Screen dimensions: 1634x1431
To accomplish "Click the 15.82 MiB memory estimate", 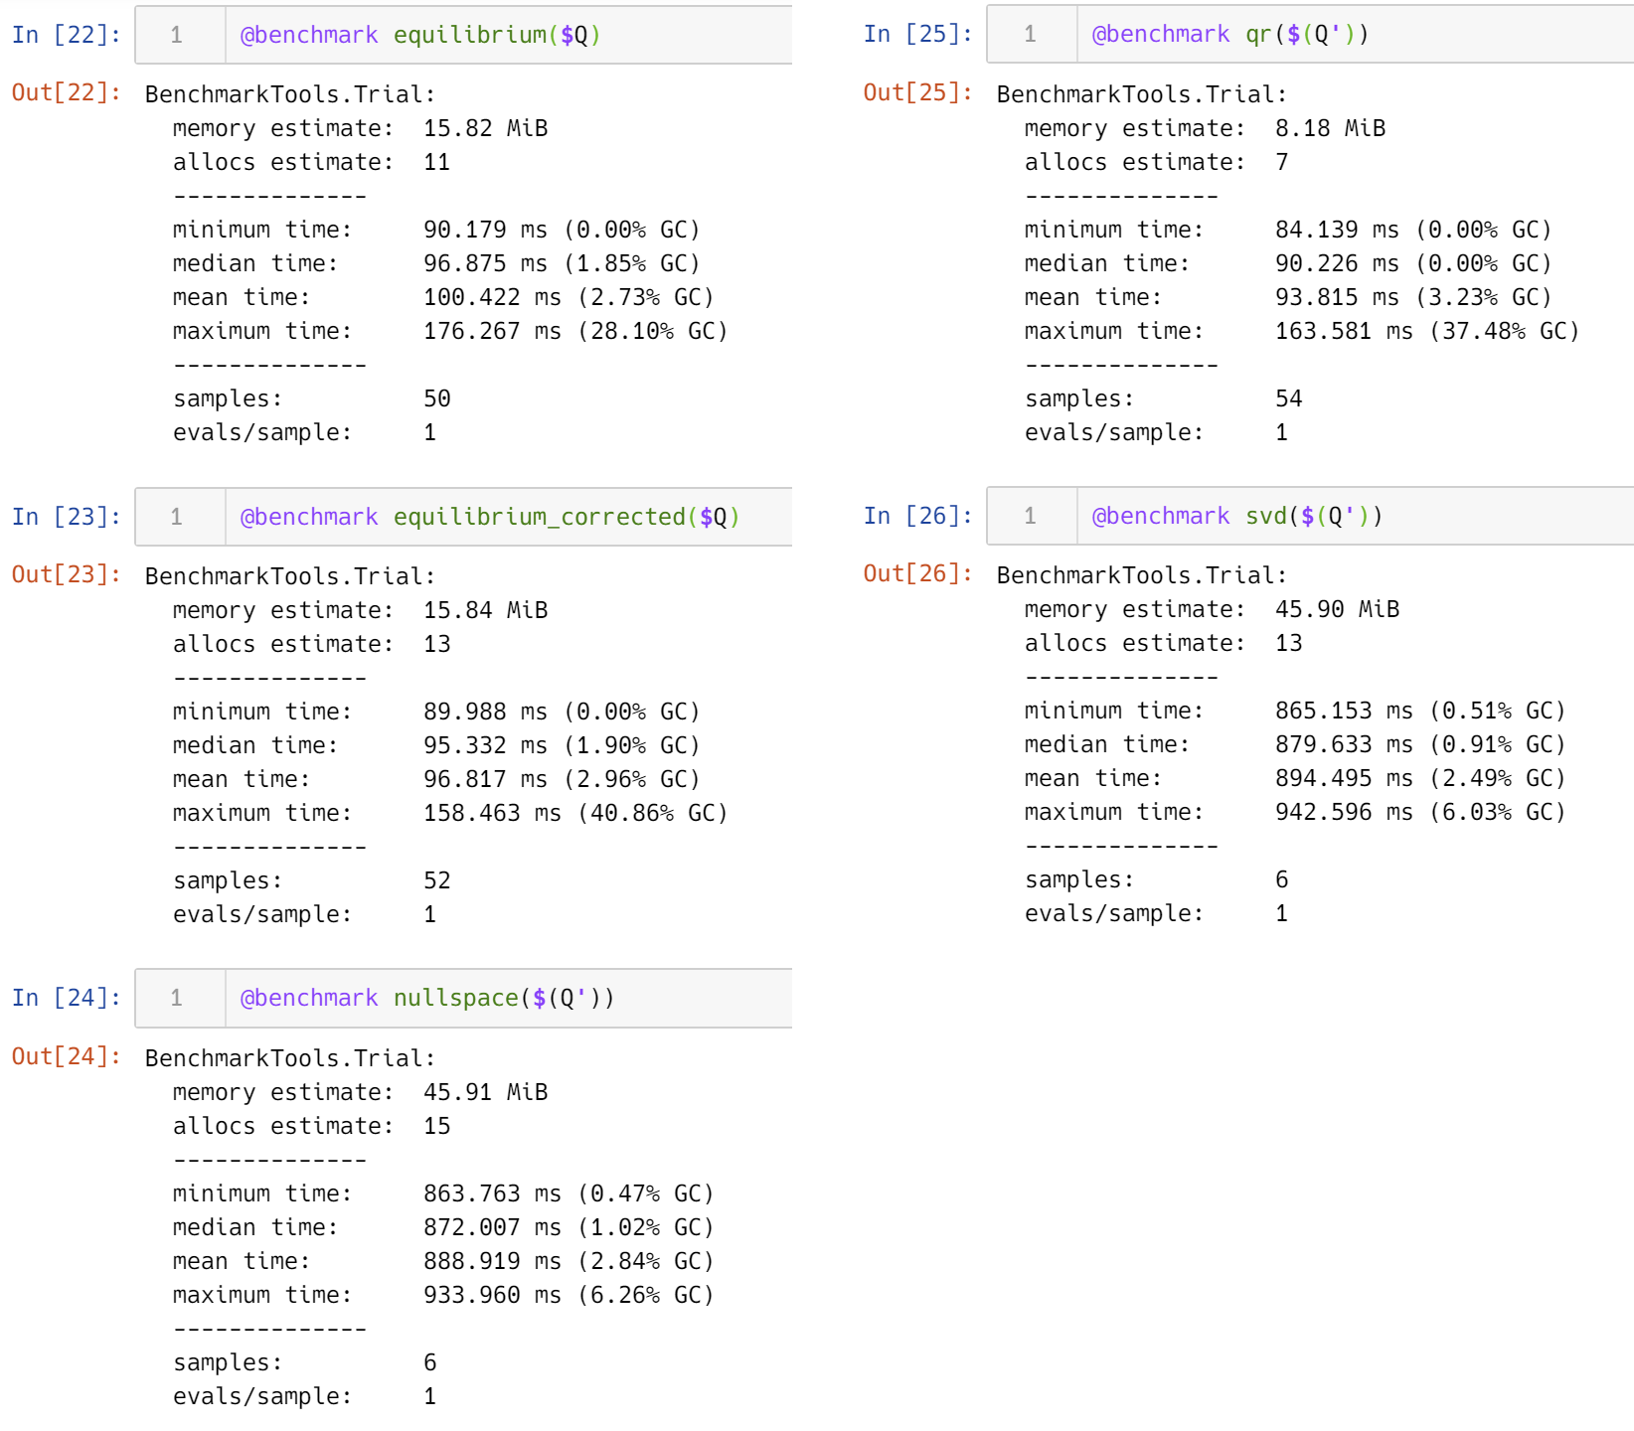I will (x=486, y=128).
